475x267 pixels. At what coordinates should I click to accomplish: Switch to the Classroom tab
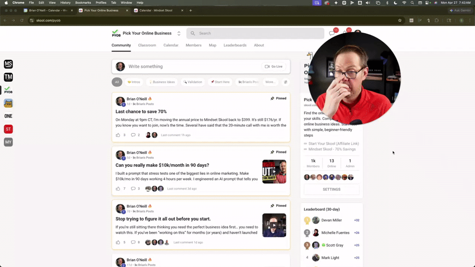point(147,45)
